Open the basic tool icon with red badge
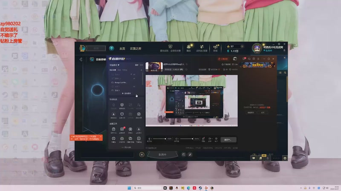Image resolution: width=341 pixels, height=191 pixels. [x=122, y=130]
